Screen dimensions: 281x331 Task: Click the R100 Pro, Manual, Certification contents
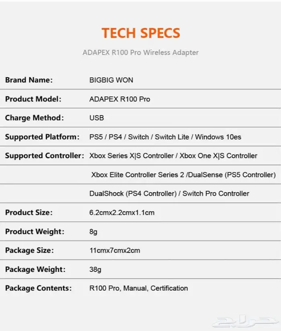[138, 288]
